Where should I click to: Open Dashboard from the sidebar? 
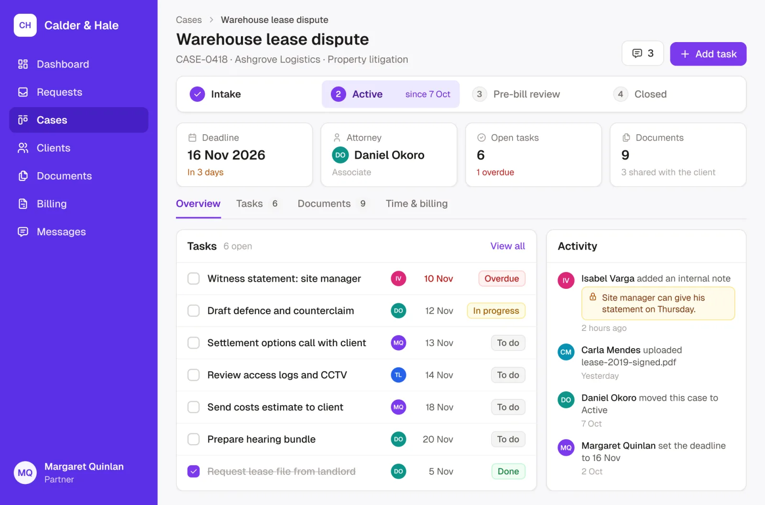[x=78, y=64]
